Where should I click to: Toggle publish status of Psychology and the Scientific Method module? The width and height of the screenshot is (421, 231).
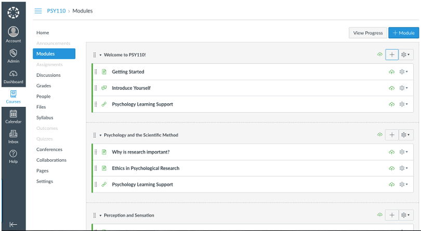click(379, 134)
